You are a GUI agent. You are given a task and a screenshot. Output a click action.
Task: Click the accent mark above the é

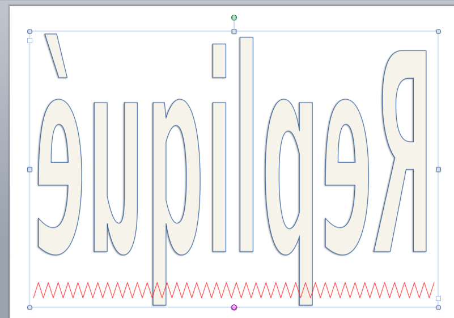[57, 56]
